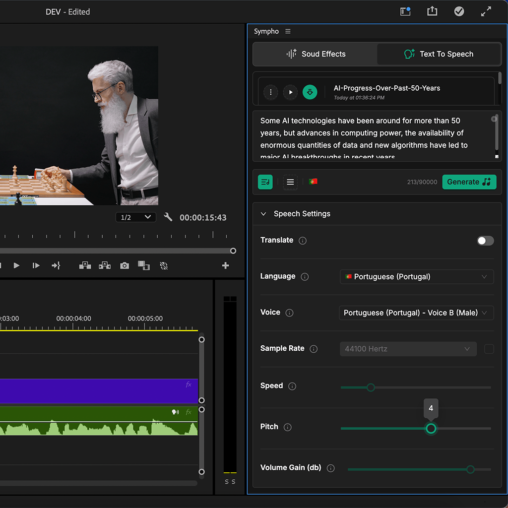Screen dimensions: 508x508
Task: Click the export frame camera icon
Action: tap(125, 266)
